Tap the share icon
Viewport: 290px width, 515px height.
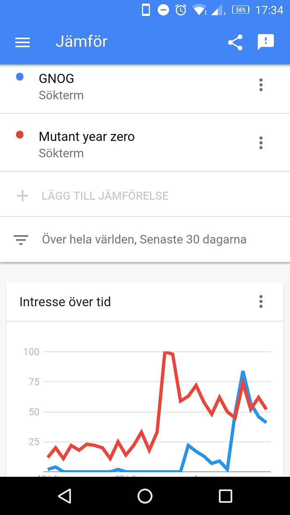click(235, 42)
